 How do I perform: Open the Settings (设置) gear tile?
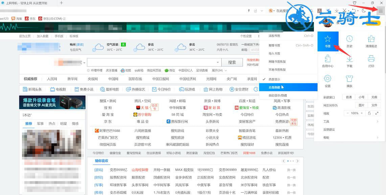[x=328, y=81]
